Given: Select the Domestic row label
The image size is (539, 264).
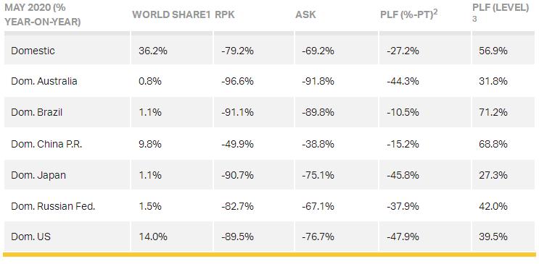Looking at the screenshot, I should pos(33,51).
